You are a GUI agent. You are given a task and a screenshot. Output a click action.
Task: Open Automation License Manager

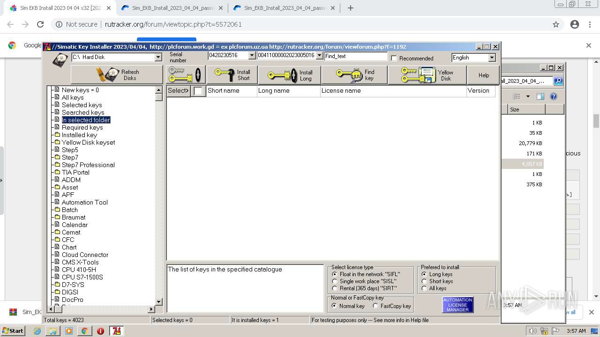(x=457, y=305)
